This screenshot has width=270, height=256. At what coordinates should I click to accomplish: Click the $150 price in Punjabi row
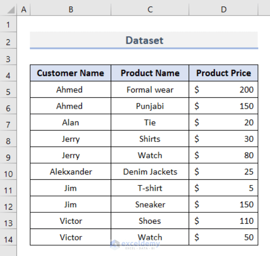(x=224, y=106)
